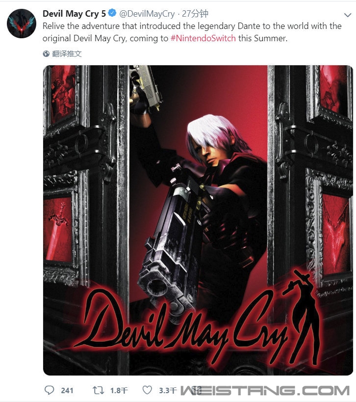Translate the tweet via 翻译推文

[67, 54]
